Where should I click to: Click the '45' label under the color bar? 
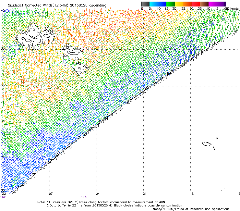tap(216, 8)
